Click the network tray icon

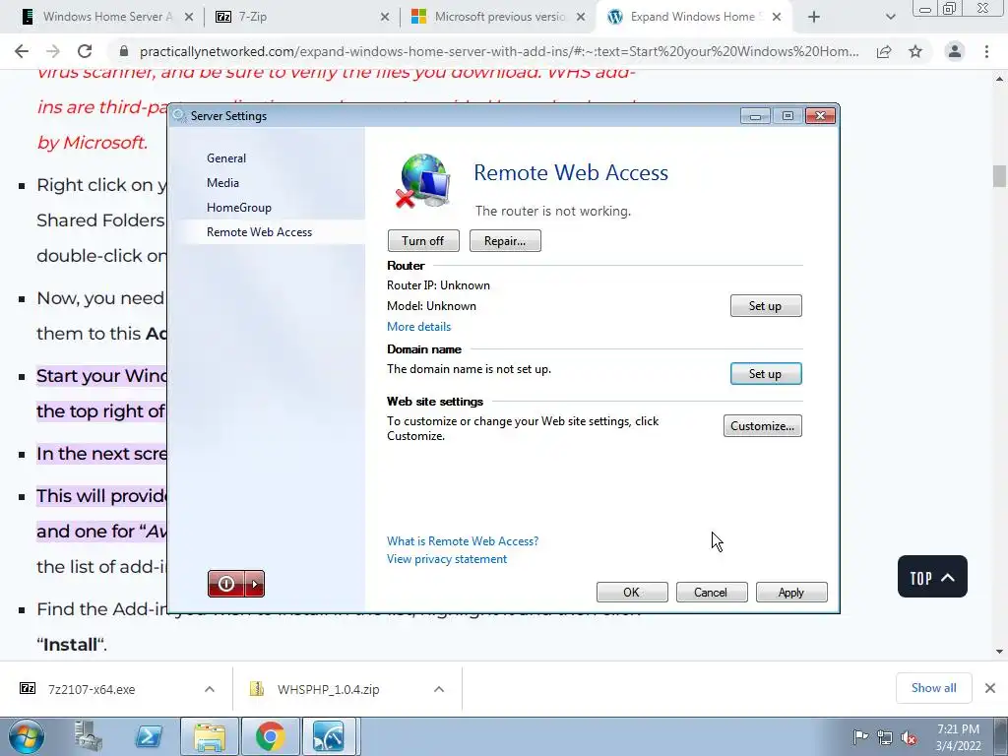(885, 737)
